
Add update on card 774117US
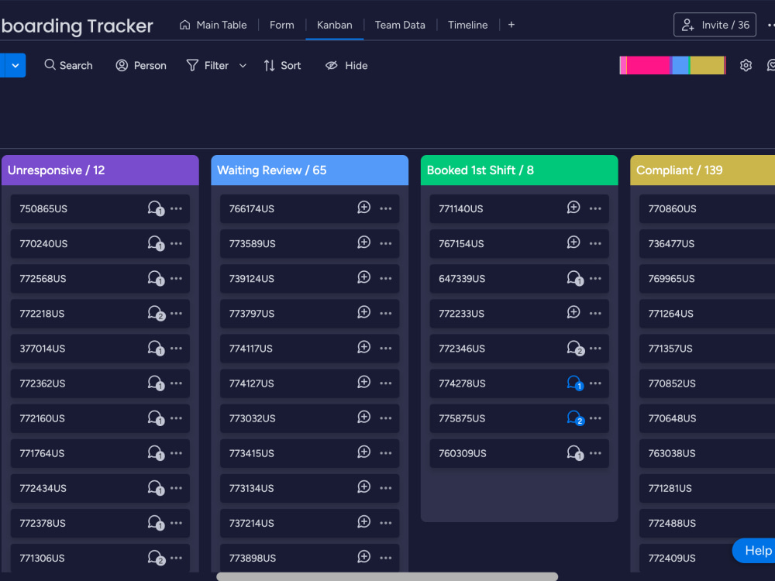point(363,347)
